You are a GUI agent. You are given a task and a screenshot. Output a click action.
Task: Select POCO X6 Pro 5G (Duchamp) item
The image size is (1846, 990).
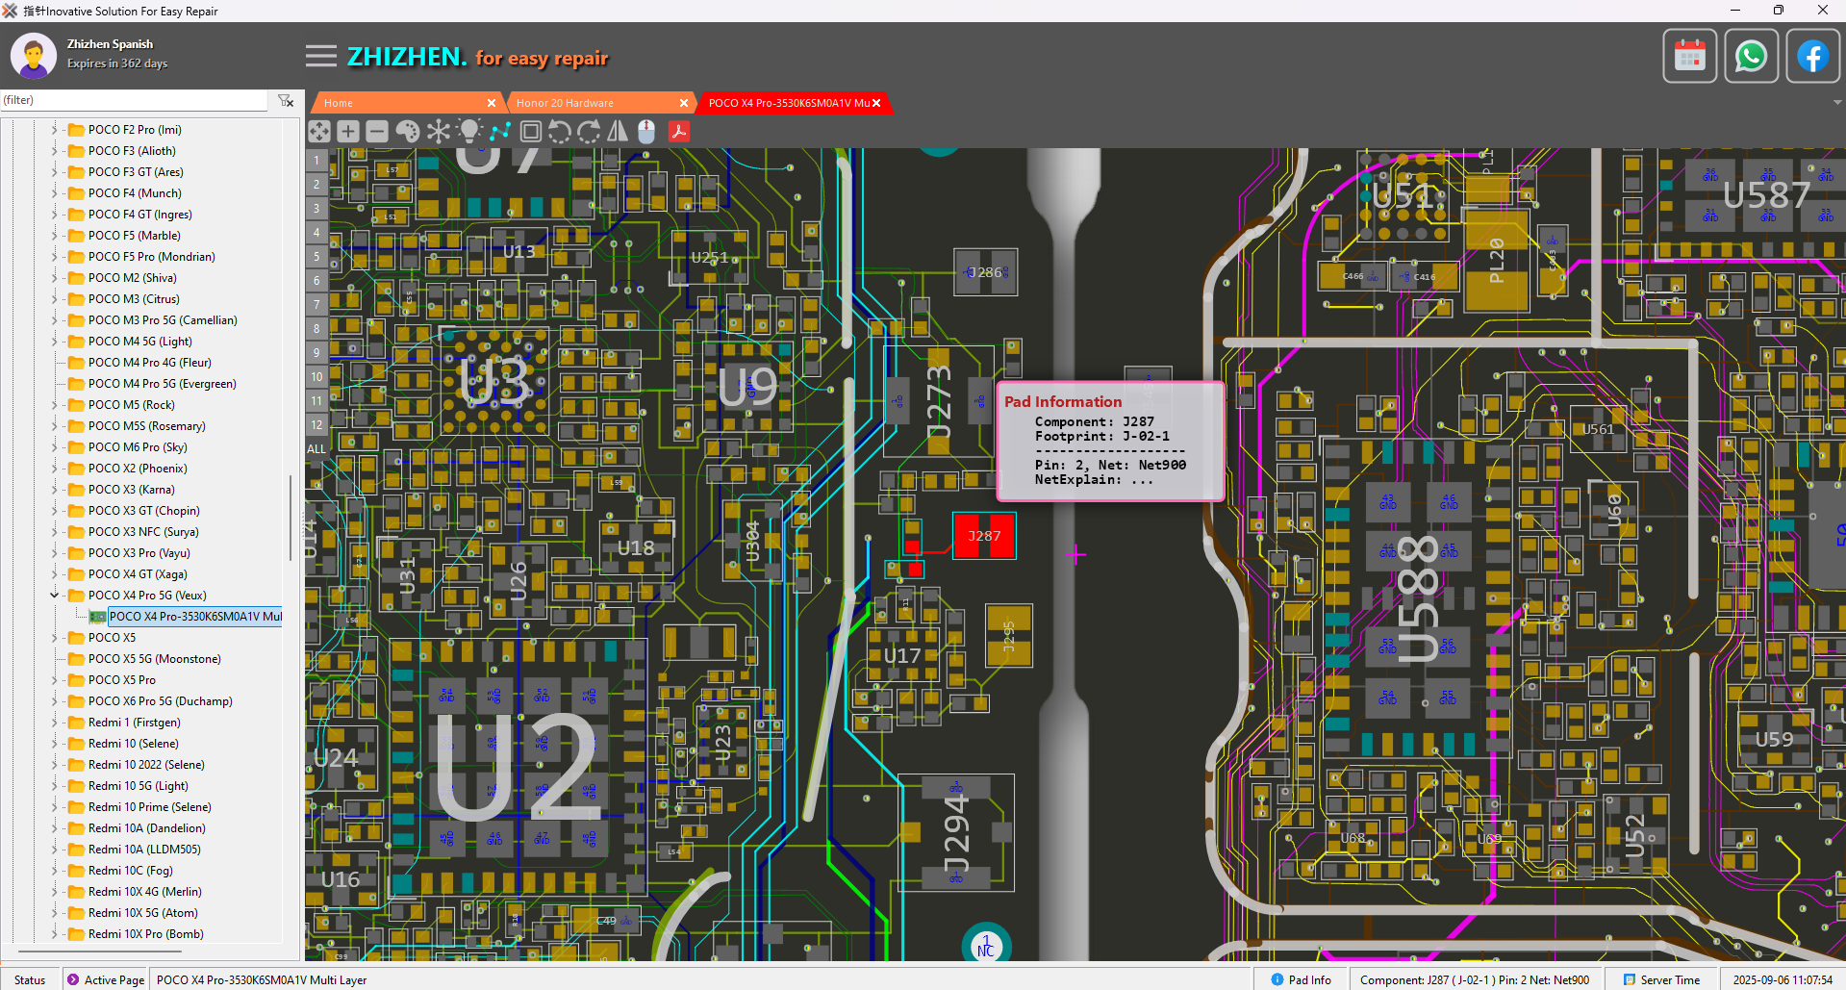coord(161,701)
